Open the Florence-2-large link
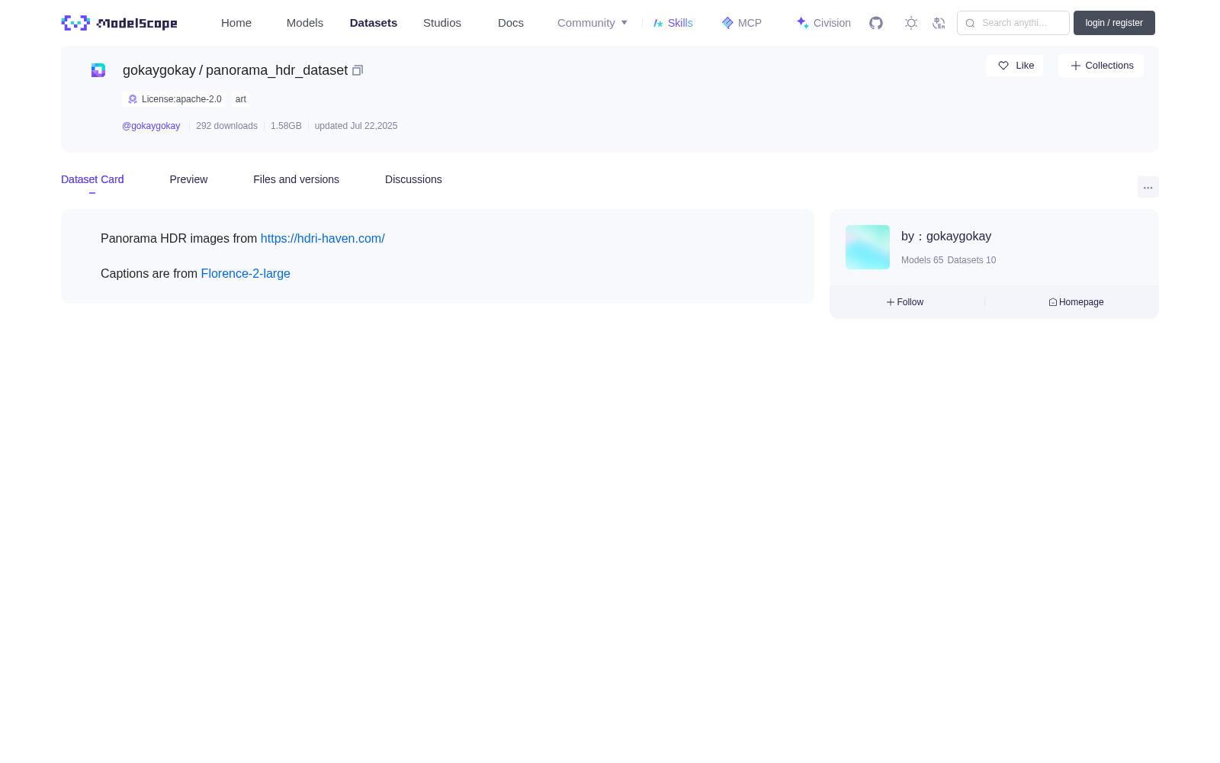Screen dimensions: 1220x763 (246, 274)
